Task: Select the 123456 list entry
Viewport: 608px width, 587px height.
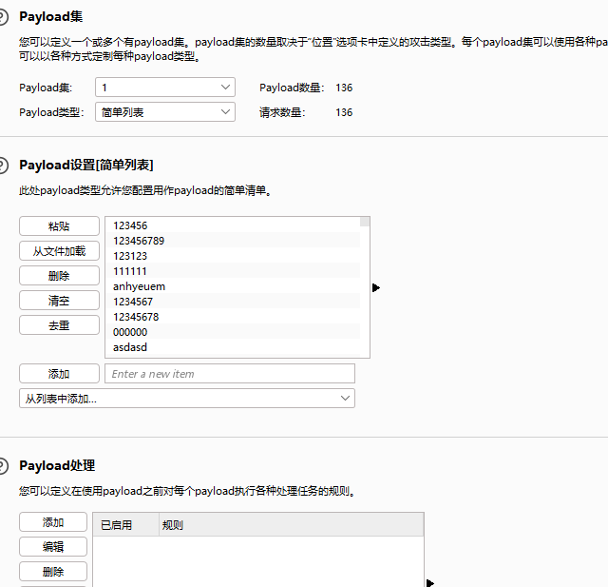Action: coord(233,225)
